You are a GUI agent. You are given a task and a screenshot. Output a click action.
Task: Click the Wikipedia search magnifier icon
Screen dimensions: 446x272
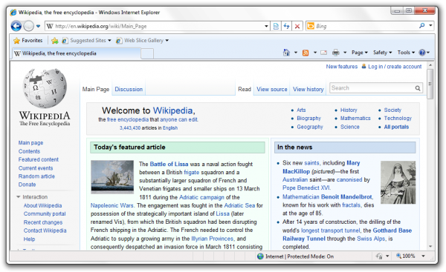(x=418, y=88)
